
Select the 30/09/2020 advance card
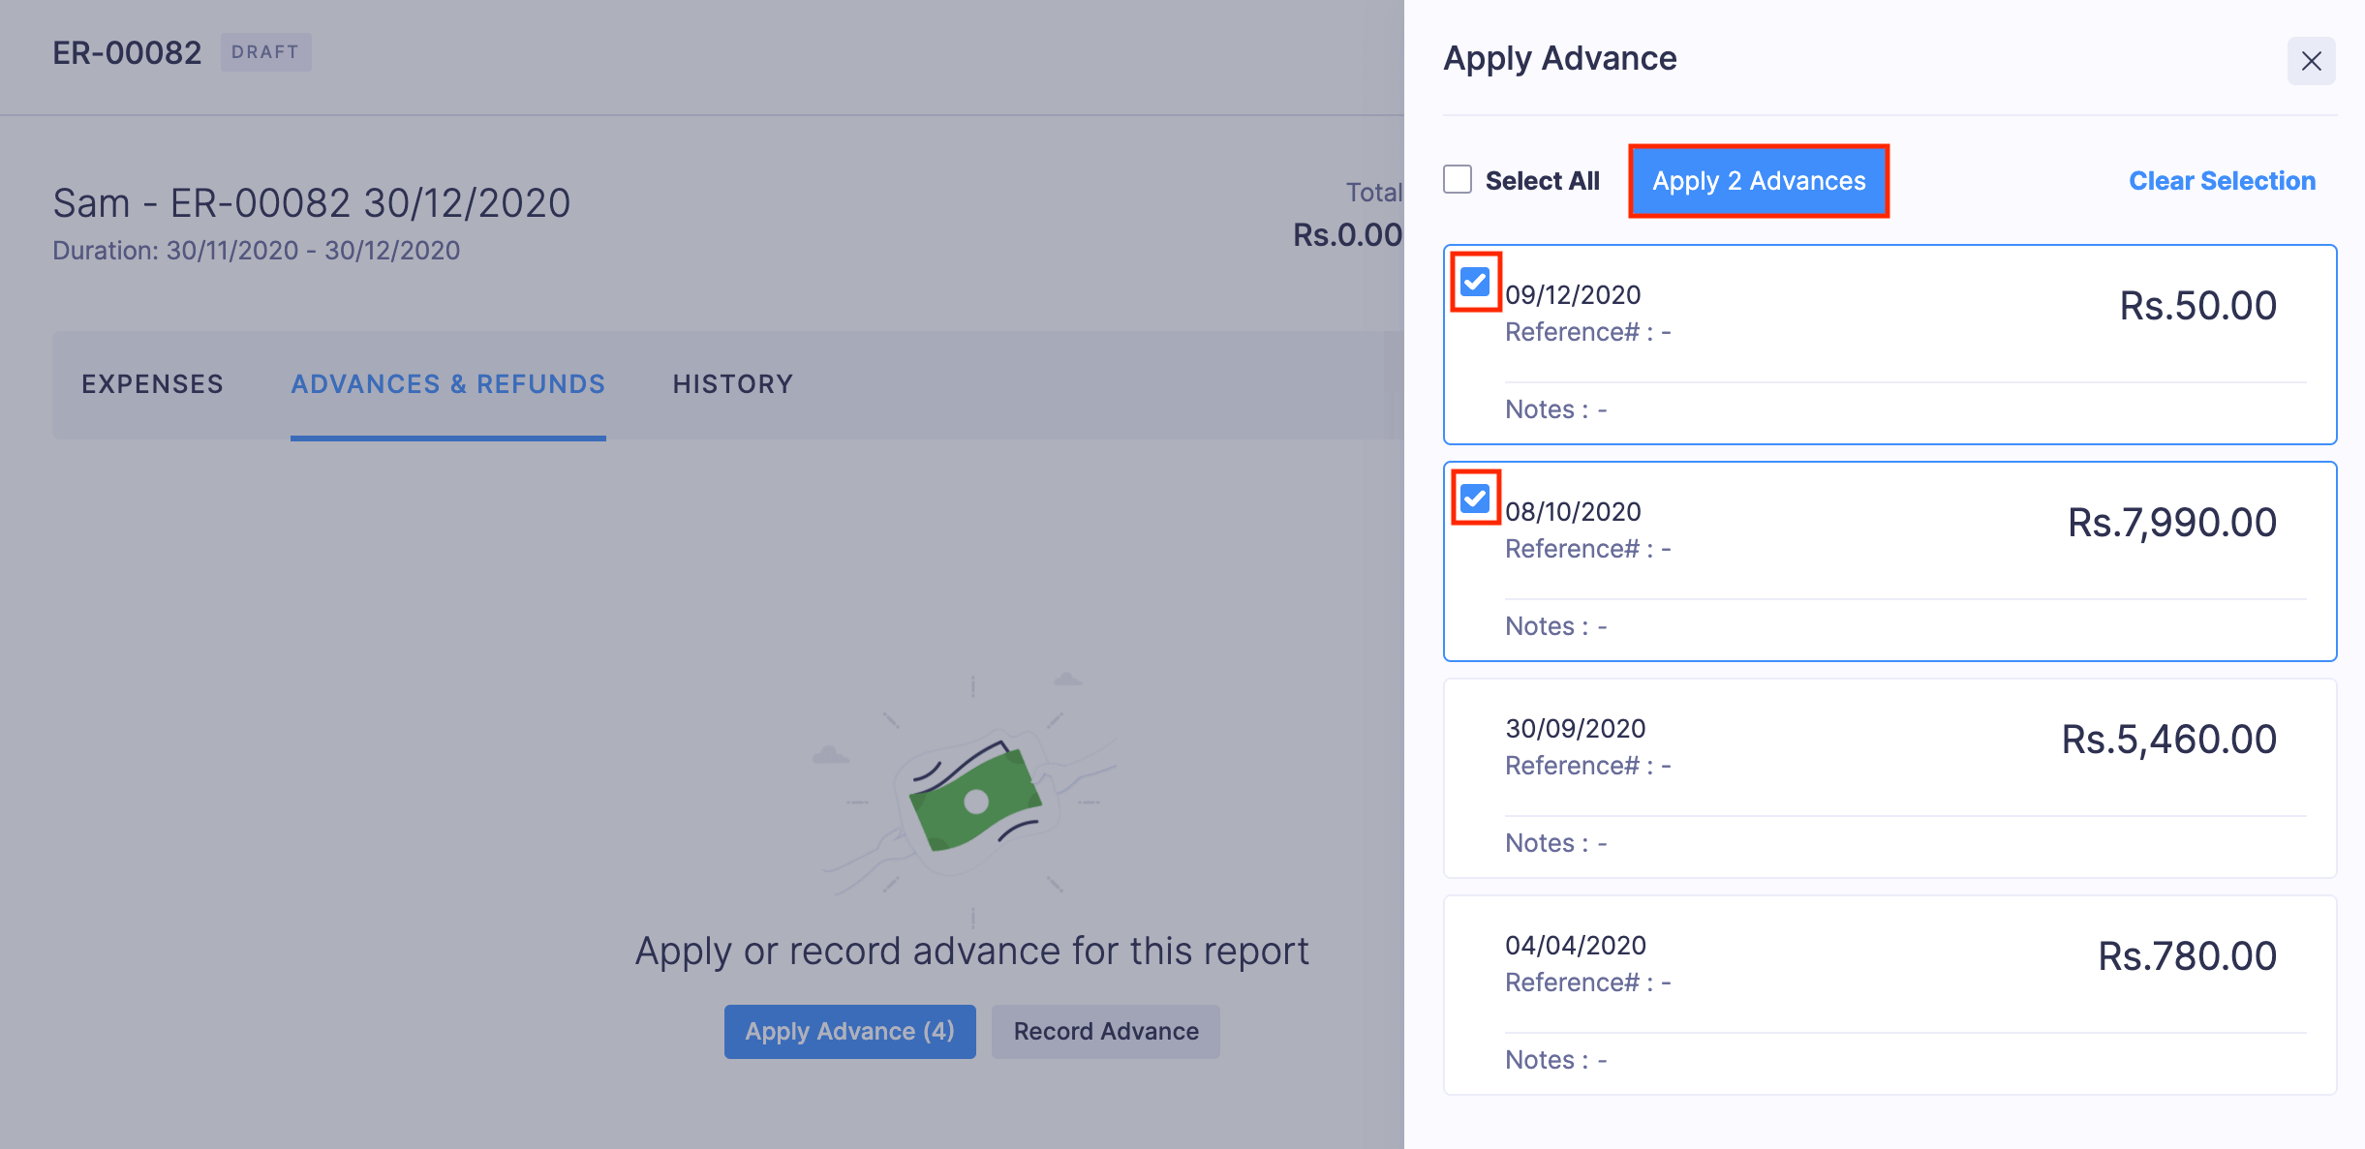coord(1889,779)
